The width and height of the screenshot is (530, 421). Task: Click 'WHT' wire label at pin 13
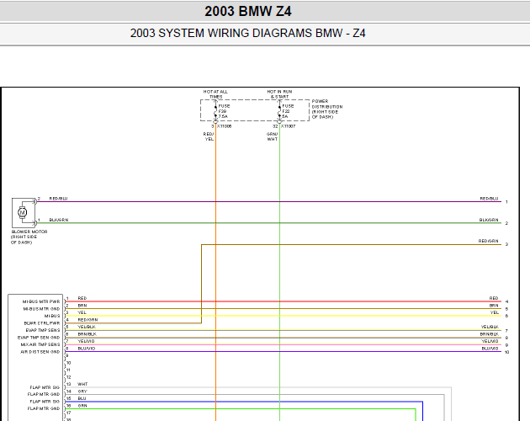pos(82,384)
